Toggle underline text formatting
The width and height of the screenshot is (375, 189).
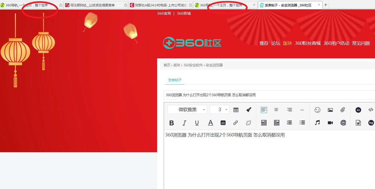pos(197,123)
